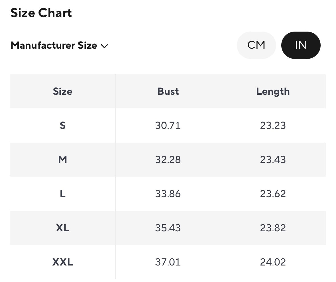Select the XL size row label
This screenshot has width=336, height=282.
[63, 228]
